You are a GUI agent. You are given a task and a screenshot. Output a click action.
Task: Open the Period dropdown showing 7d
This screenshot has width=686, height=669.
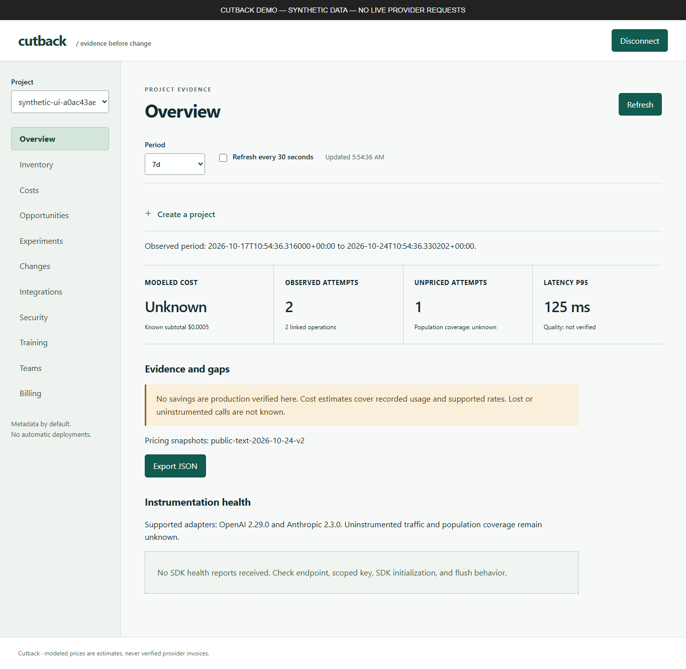tap(175, 164)
